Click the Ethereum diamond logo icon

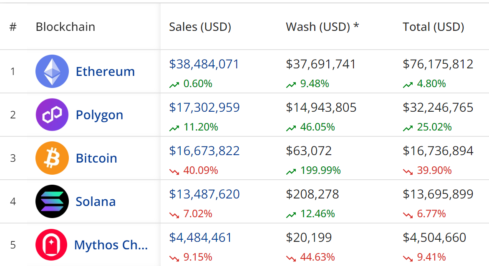click(52, 71)
